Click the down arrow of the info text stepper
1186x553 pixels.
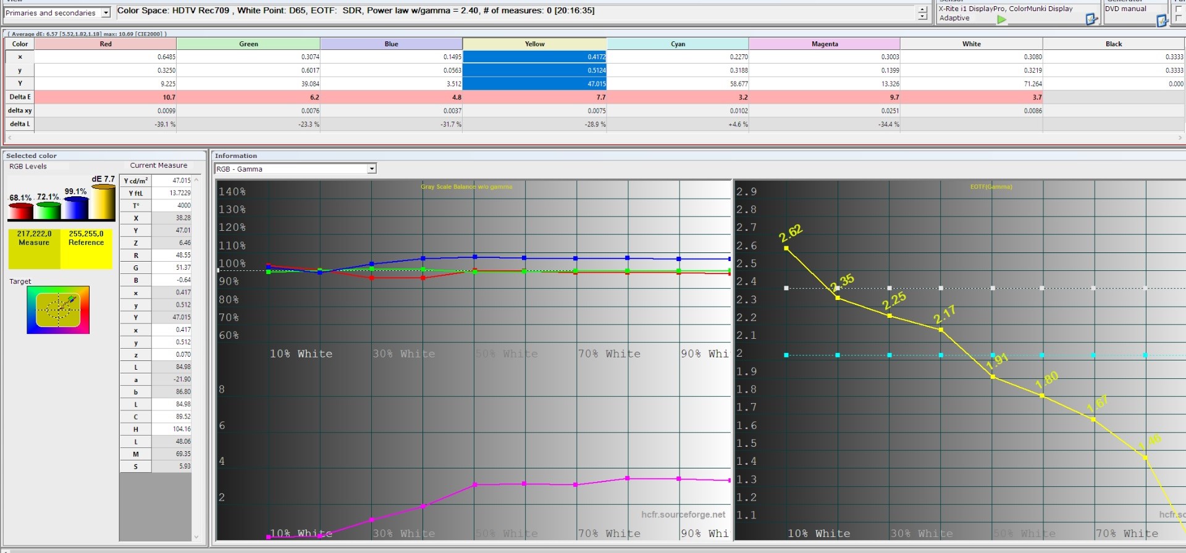(x=922, y=17)
